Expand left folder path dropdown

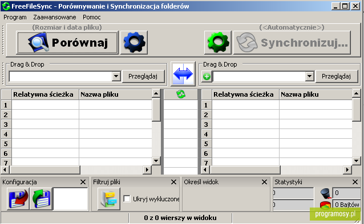point(116,76)
